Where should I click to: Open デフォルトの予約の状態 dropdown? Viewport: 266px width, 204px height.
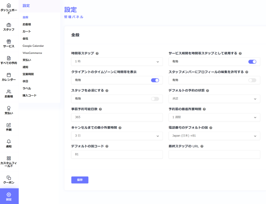pos(214,99)
